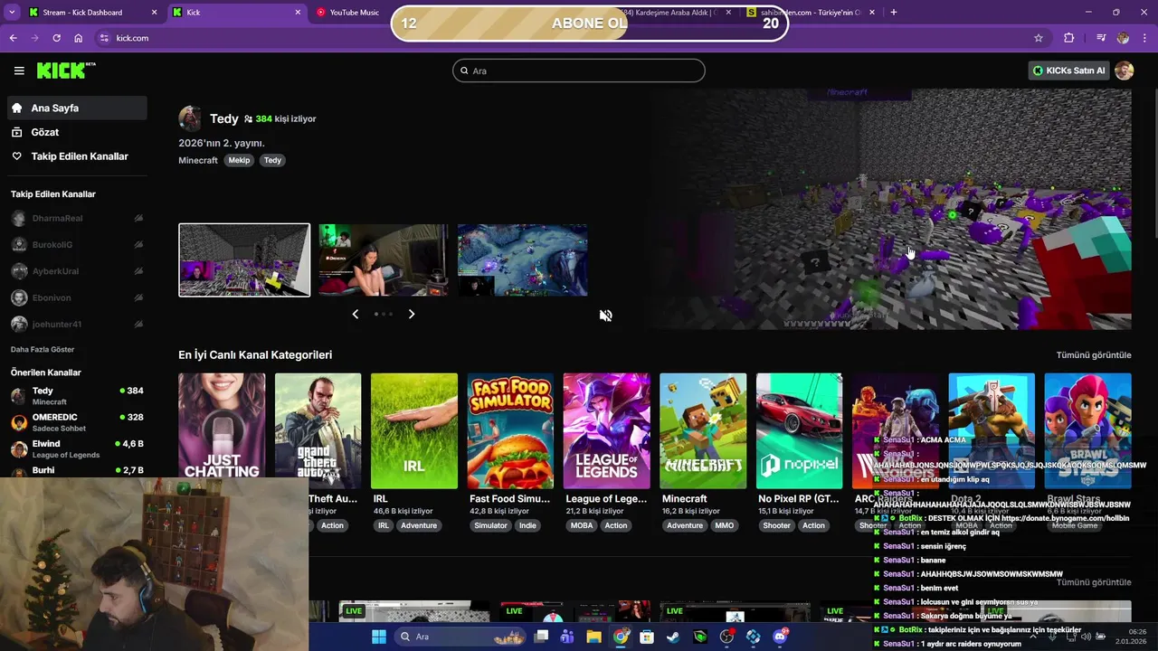Click the browser back arrow

click(x=13, y=38)
